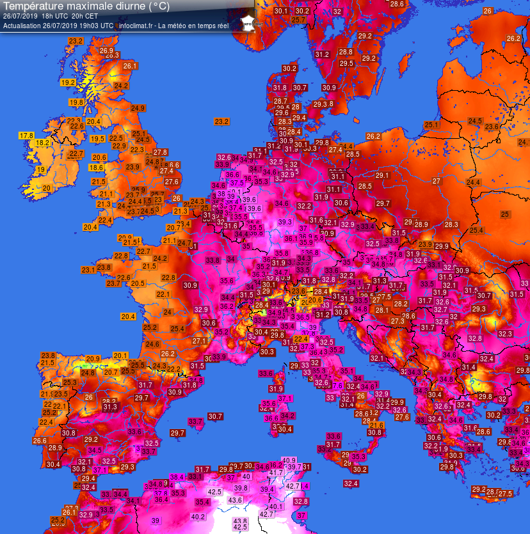The image size is (530, 534).
Task: Select the 35.1 label in central Italy
Action: coord(347,371)
